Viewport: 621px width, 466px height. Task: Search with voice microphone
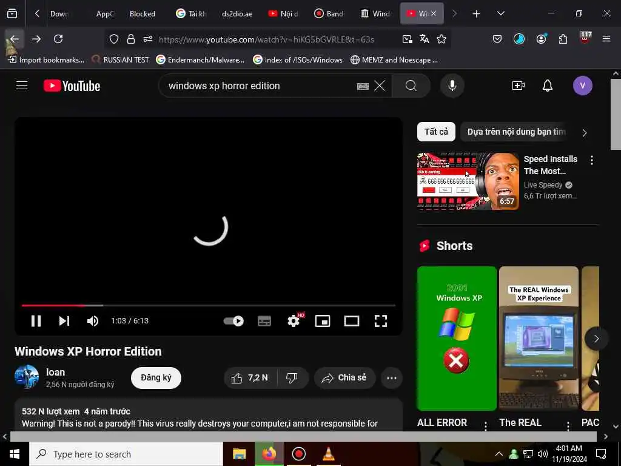452,86
